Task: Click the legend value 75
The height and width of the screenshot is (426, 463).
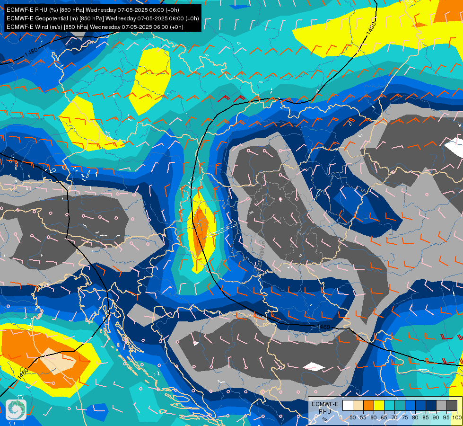Action: click(x=405, y=418)
